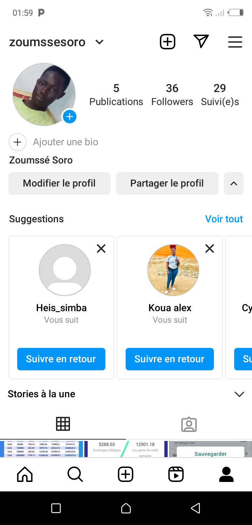
Task: Switch to the tagged photos tab
Action: [x=189, y=424]
